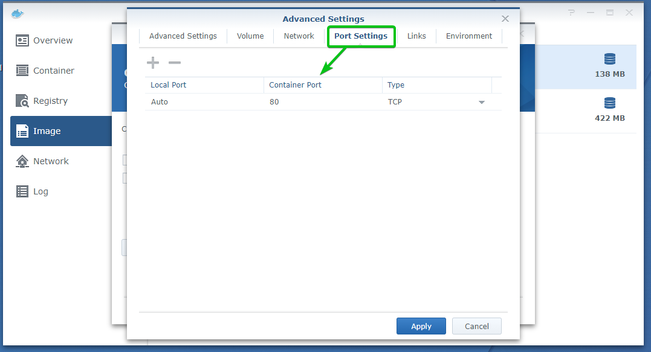Click the Docker whale logo icon
The image size is (651, 352).
click(x=18, y=14)
